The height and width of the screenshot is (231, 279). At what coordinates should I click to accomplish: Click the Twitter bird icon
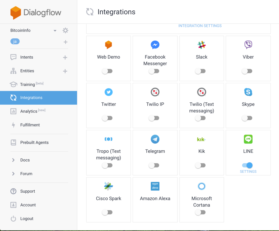click(x=108, y=92)
